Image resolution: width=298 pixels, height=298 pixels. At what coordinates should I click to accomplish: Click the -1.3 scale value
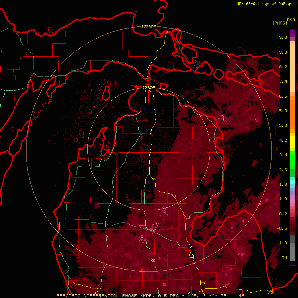[x=282, y=243]
